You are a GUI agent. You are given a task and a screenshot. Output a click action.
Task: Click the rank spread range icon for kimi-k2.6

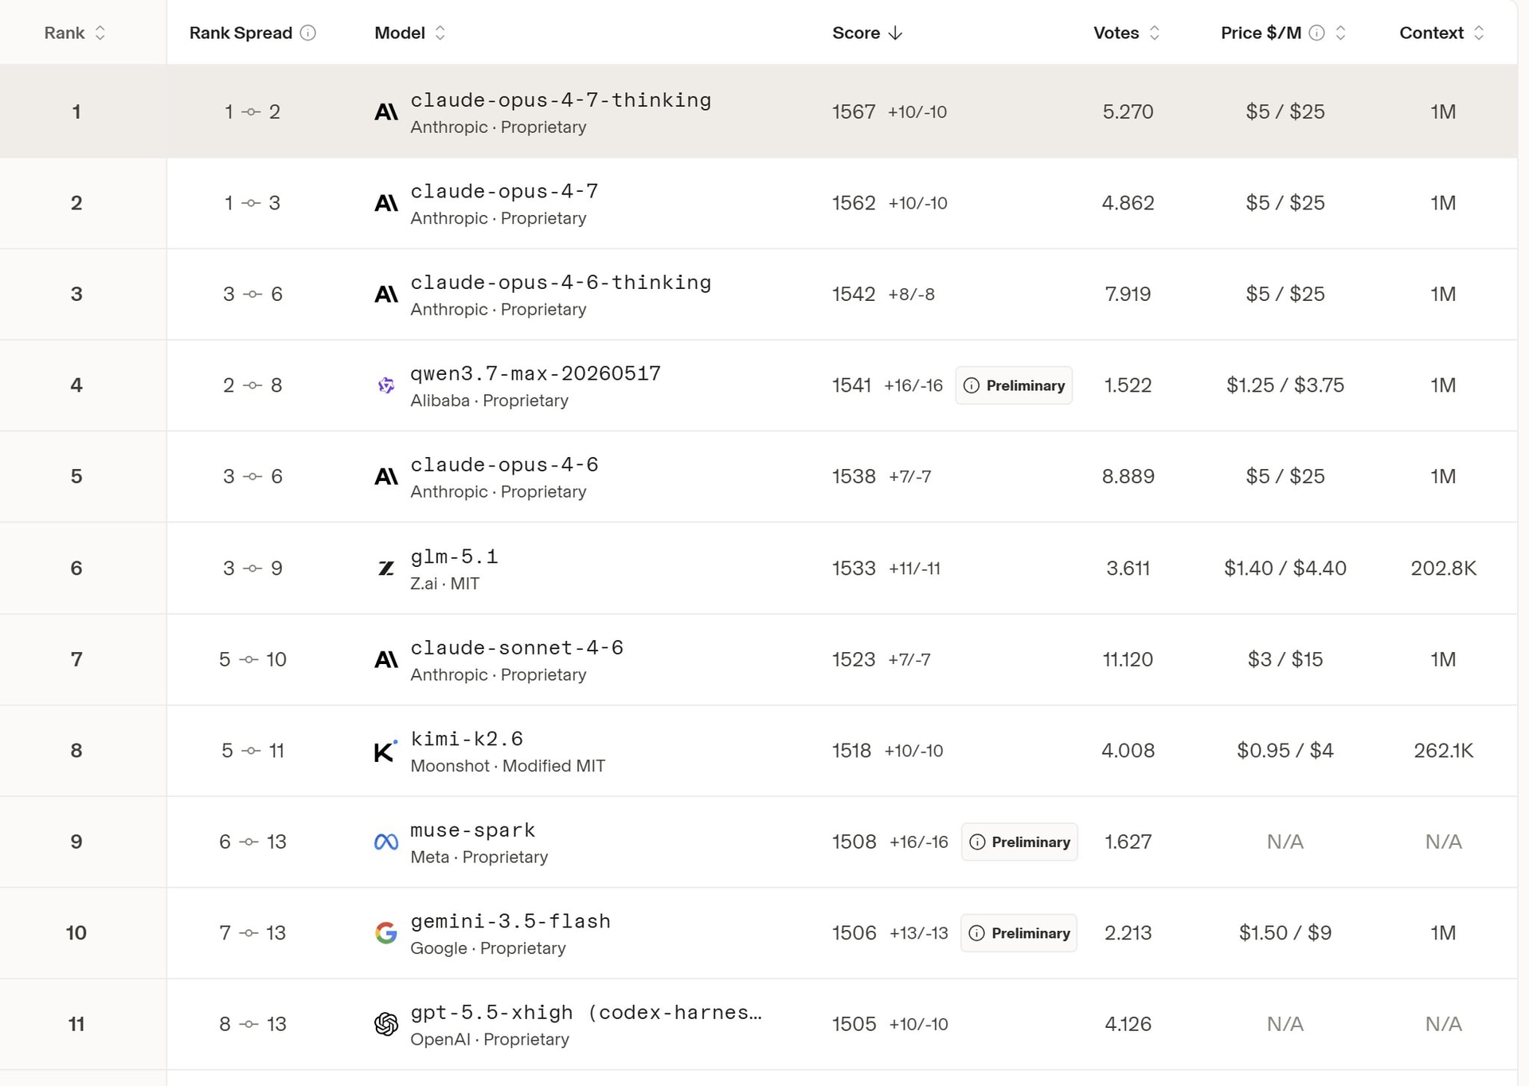click(x=252, y=751)
